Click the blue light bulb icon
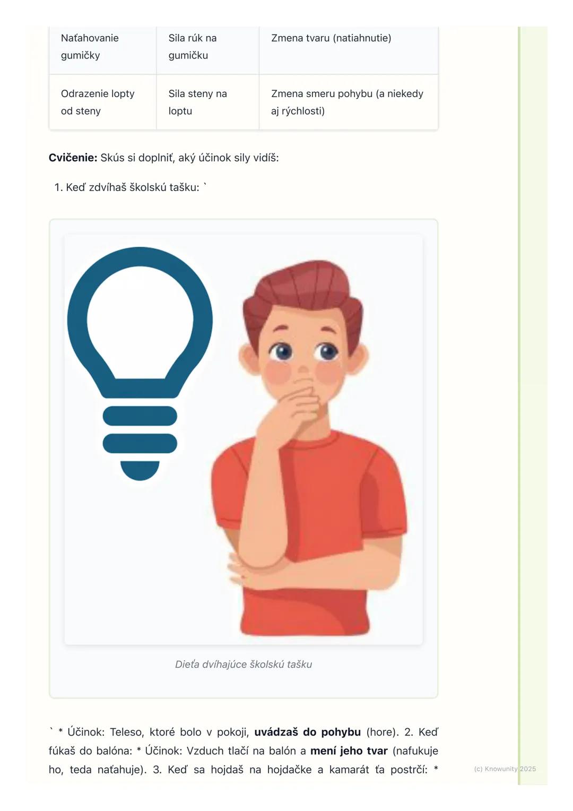 (140, 364)
